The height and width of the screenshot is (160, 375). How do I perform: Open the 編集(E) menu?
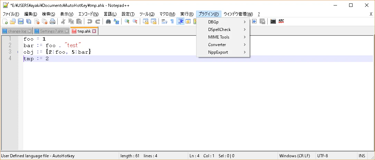pyautogui.click(x=31, y=14)
